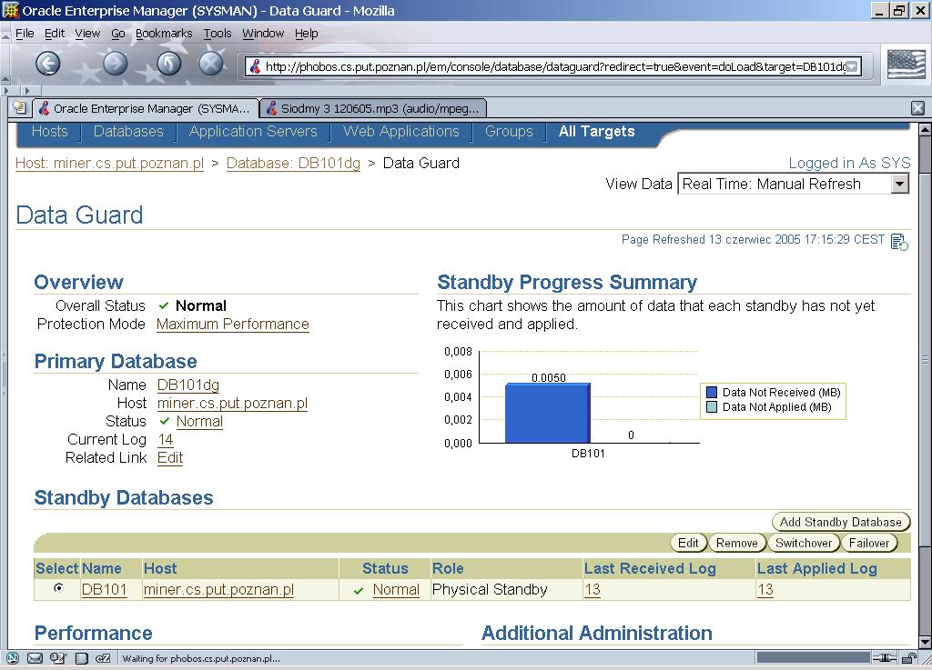Open primary database host miner.cs.put.poznan.pl link
Viewport: 932px width, 670px height.
pyautogui.click(x=232, y=404)
